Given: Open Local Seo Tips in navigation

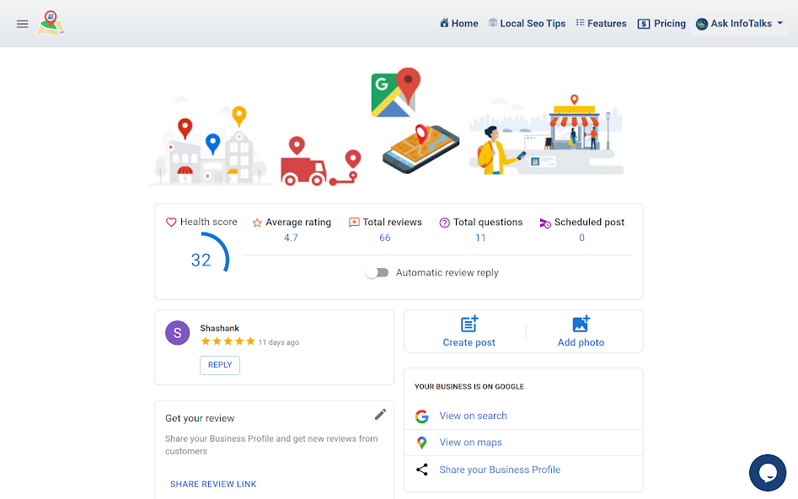Looking at the screenshot, I should tap(528, 24).
